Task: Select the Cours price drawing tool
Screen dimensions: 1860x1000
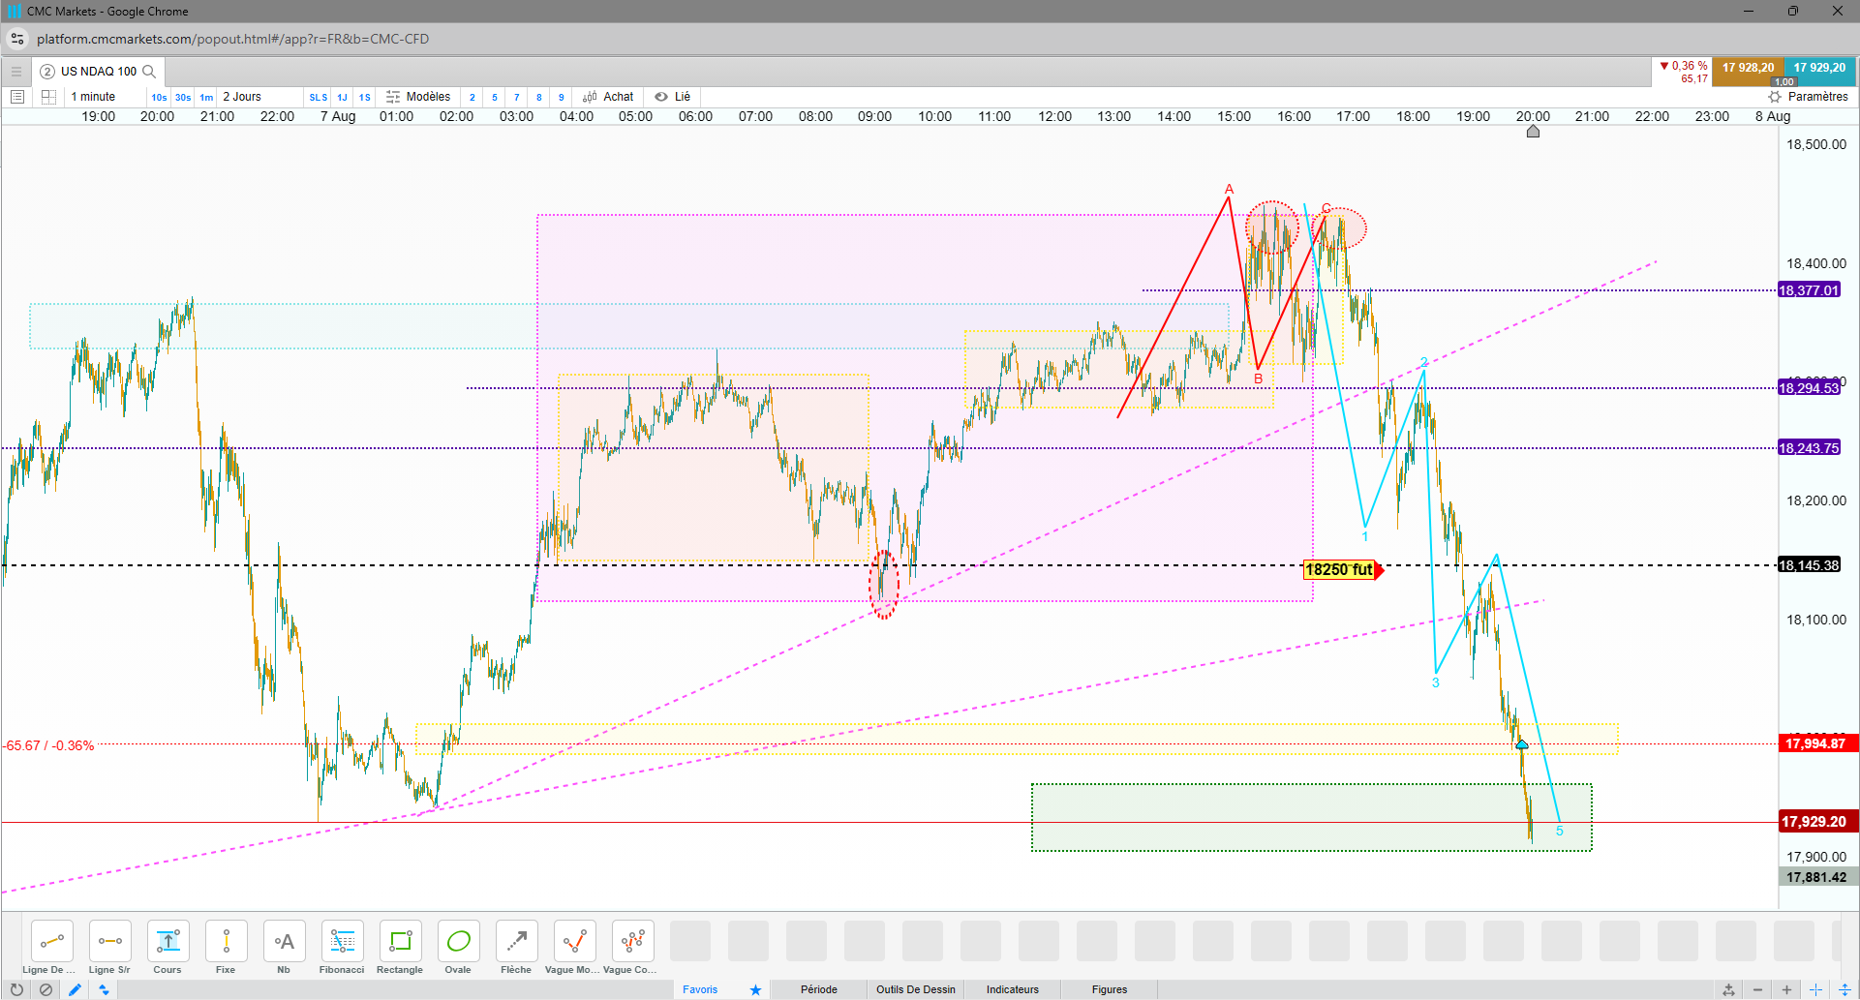Action: coord(168,941)
